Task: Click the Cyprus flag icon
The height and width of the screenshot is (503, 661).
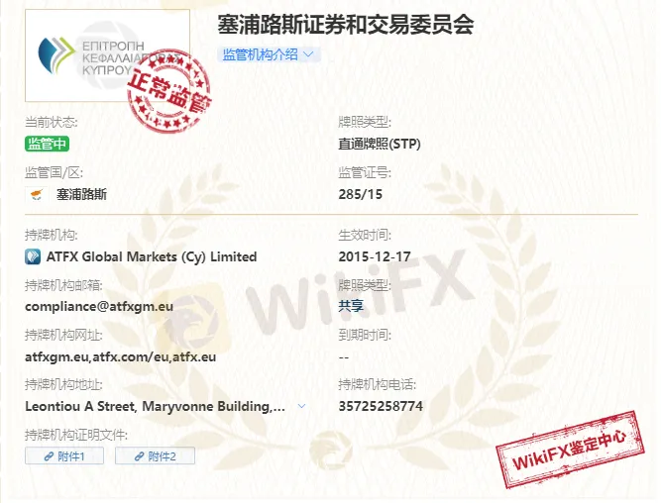Action: click(x=36, y=195)
